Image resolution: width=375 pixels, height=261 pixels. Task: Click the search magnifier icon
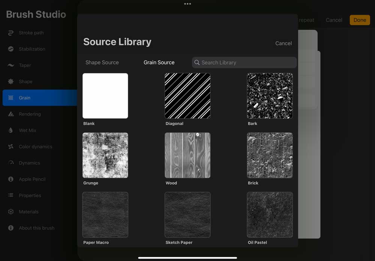tap(197, 62)
